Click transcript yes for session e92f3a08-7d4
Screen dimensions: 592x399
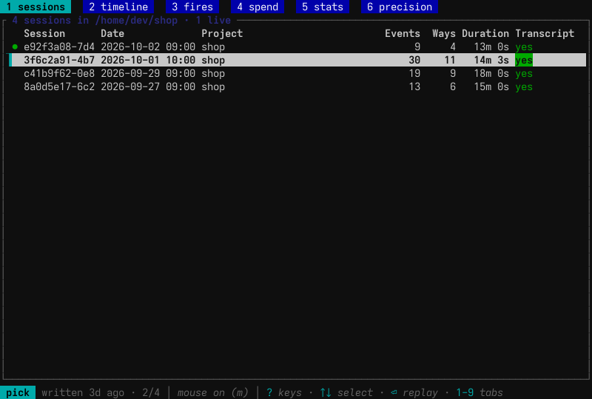[524, 47]
